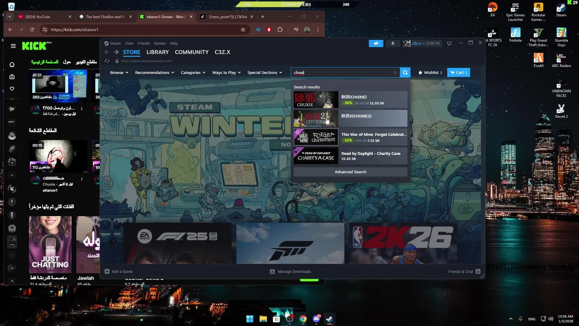The width and height of the screenshot is (579, 326).
Task: Switch to Steam COMMUNITY tab
Action: pos(191,52)
